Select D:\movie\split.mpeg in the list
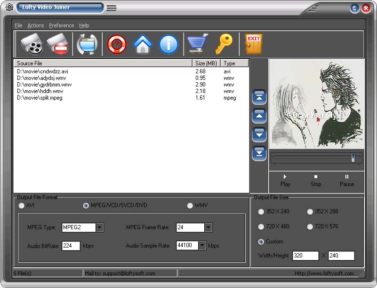377x288 pixels. click(x=40, y=98)
